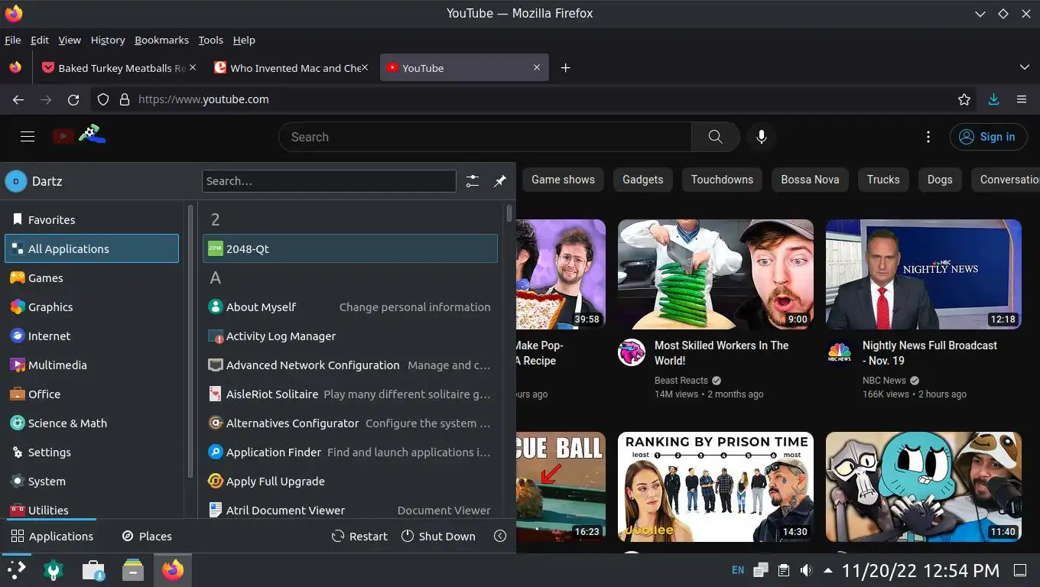Open Most Skilled Workers video thumbnail

(716, 274)
